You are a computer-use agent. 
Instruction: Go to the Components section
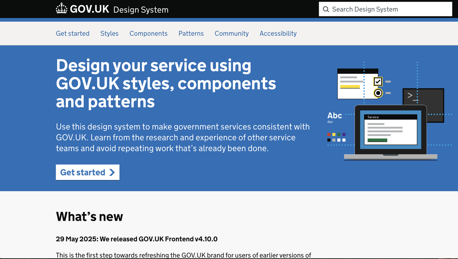pos(148,33)
